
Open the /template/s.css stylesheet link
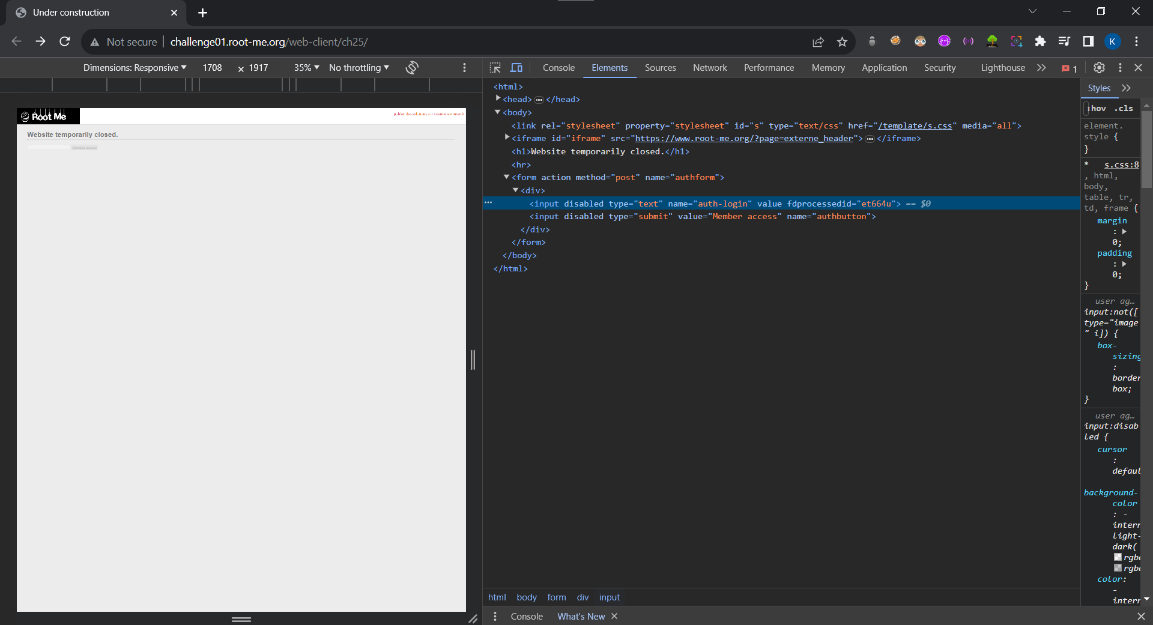pos(915,125)
